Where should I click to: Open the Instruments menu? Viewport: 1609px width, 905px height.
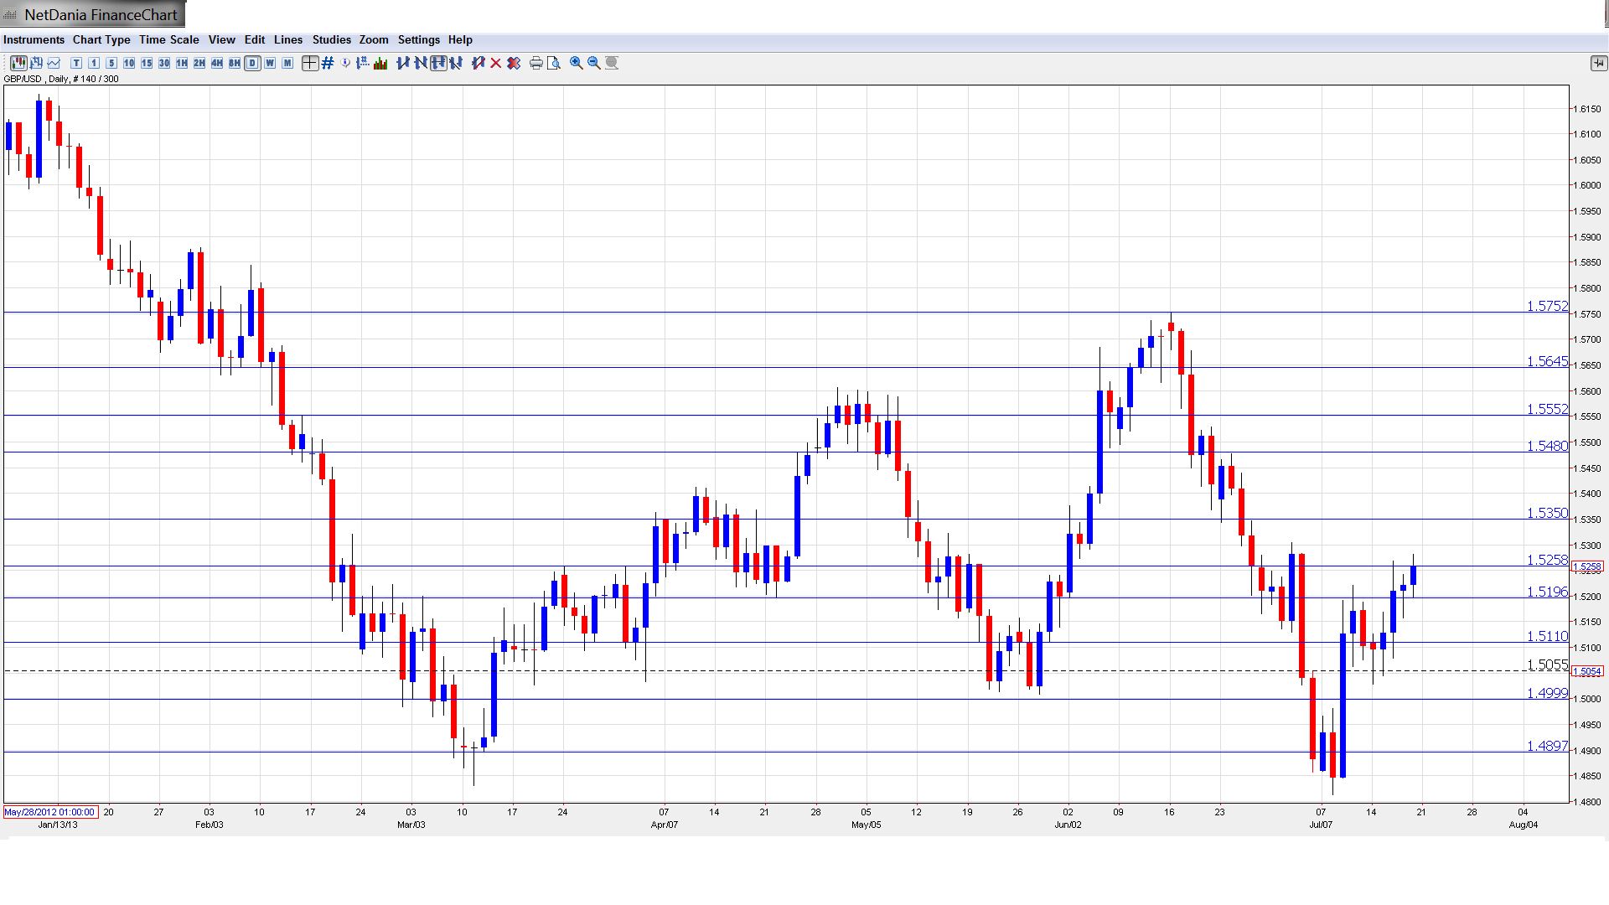[x=34, y=39]
